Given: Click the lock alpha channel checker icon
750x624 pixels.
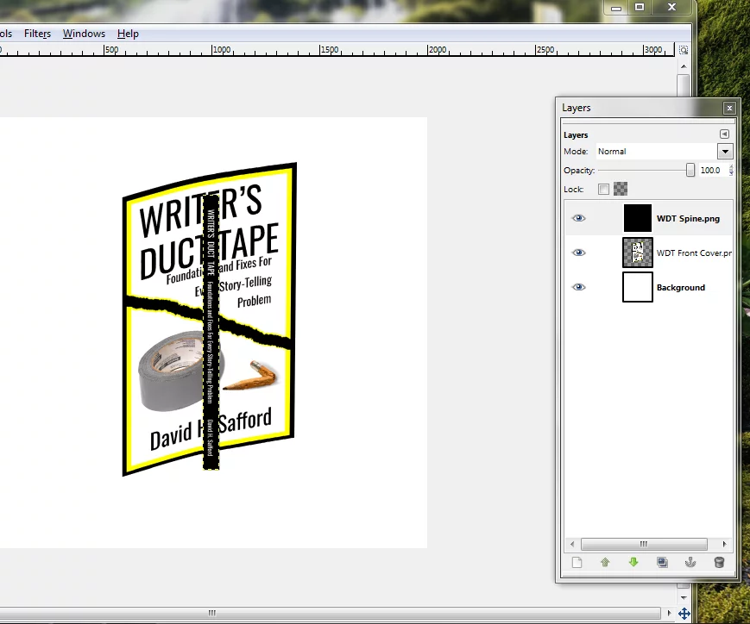Looking at the screenshot, I should pos(621,189).
